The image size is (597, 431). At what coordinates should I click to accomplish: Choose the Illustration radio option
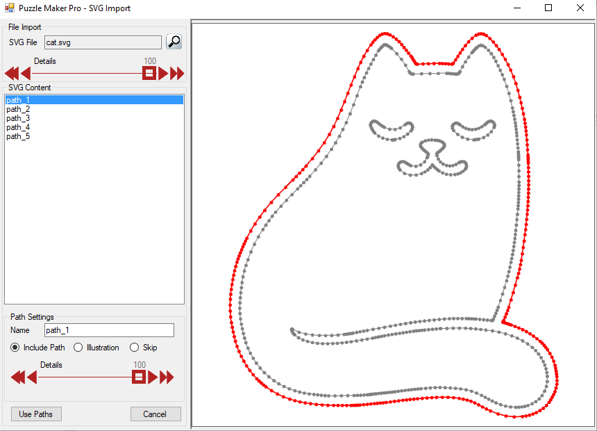coord(96,348)
